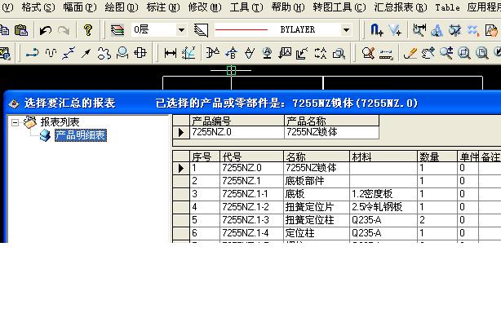The width and height of the screenshot is (501, 313).
Task: Select the arrow drawing tool
Action: (86, 53)
